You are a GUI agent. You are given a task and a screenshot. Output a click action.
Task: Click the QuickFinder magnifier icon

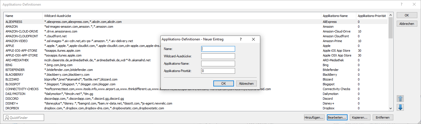(7, 118)
